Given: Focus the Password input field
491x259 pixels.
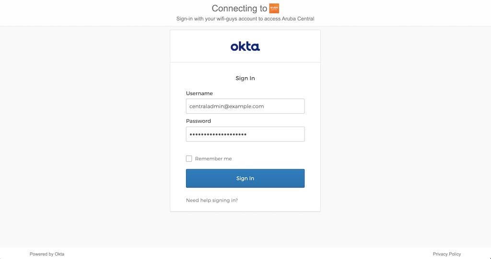Looking at the screenshot, I should 245,134.
